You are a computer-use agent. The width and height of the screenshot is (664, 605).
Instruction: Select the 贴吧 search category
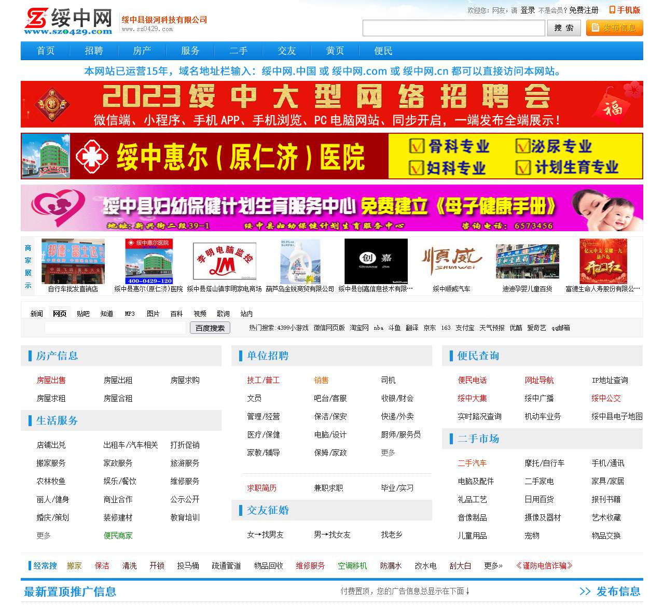click(x=83, y=313)
